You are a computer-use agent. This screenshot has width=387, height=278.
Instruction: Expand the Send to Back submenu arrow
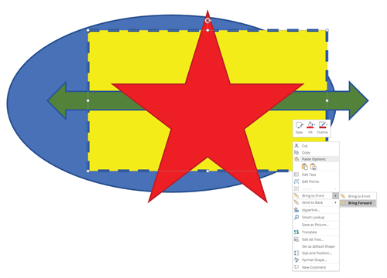(x=335, y=203)
